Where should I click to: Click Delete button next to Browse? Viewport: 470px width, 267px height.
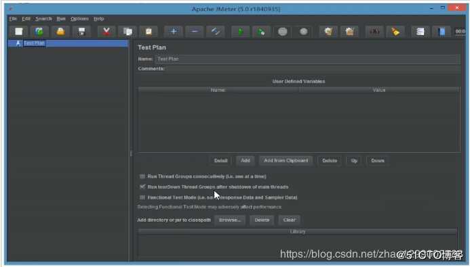(262, 220)
